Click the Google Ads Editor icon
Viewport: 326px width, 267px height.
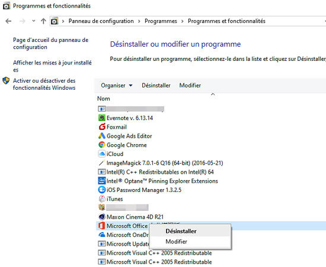tap(102, 136)
